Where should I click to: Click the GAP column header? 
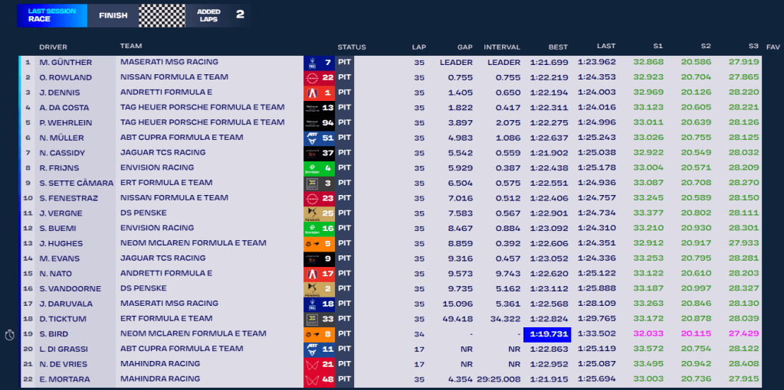coord(464,47)
